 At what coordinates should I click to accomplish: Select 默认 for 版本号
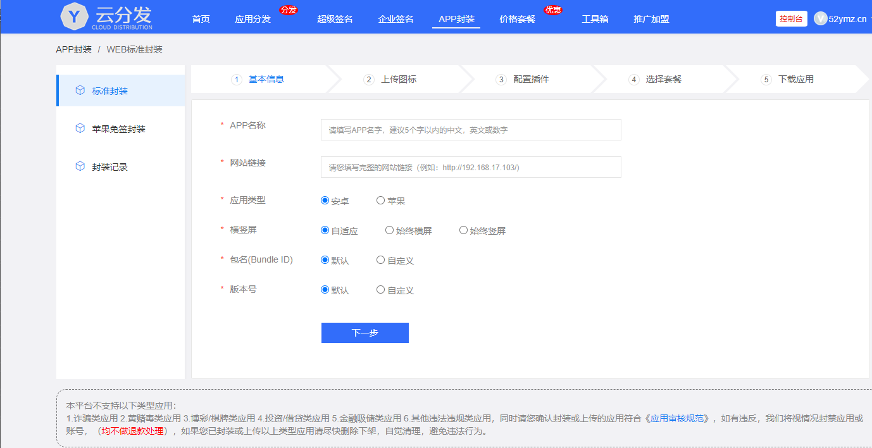(325, 290)
